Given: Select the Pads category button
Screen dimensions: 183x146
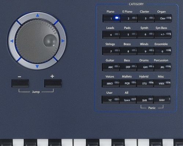Looking at the screenshot, I should (x=128, y=35).
